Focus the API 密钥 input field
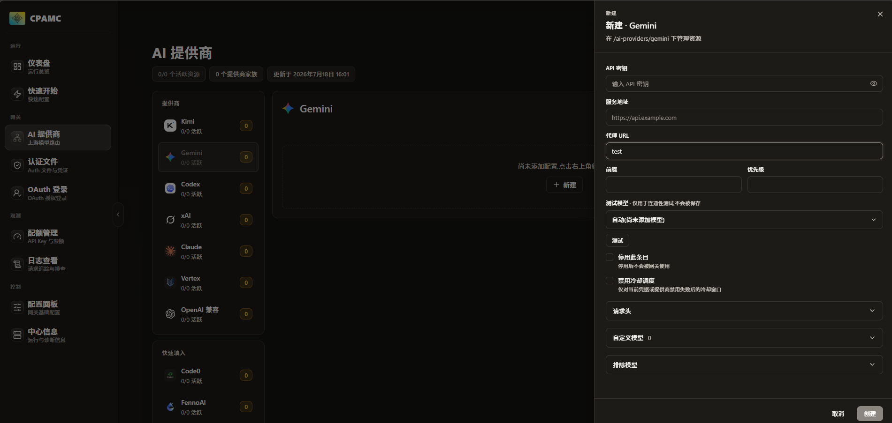Image resolution: width=892 pixels, height=423 pixels. (x=744, y=83)
